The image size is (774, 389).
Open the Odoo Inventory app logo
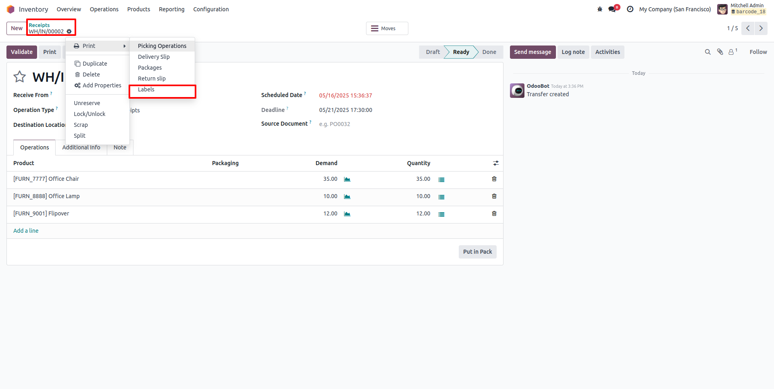[11, 9]
